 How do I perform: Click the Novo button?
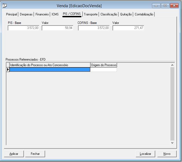(x=167, y=154)
